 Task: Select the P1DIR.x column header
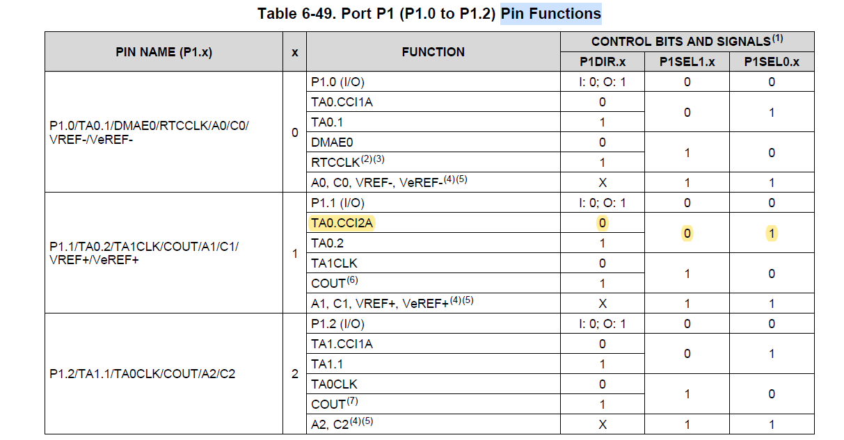click(x=603, y=62)
